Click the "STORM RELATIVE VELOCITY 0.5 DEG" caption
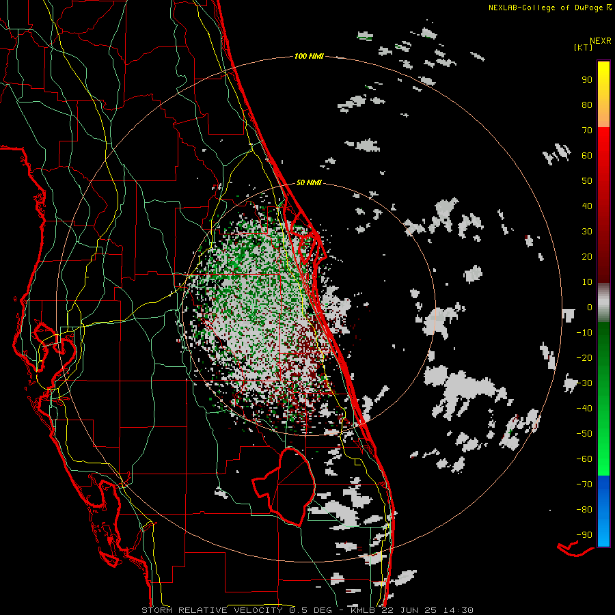 click(236, 610)
